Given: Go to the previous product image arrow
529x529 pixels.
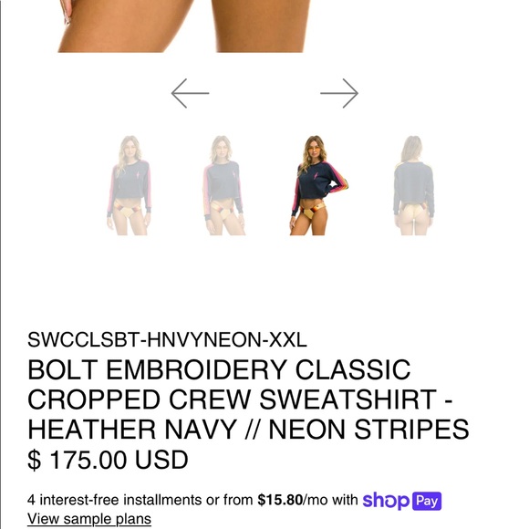Looking at the screenshot, I should click(x=190, y=93).
